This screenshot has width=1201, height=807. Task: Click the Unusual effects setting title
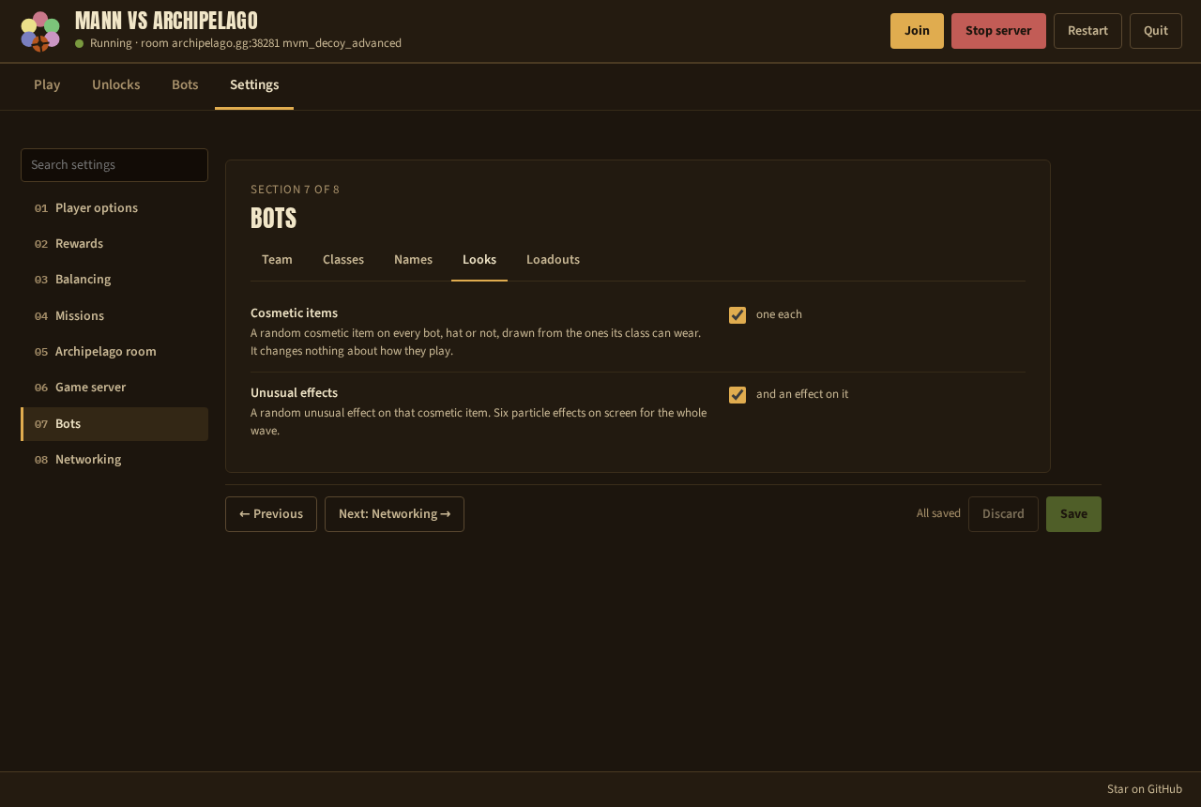tap(294, 393)
